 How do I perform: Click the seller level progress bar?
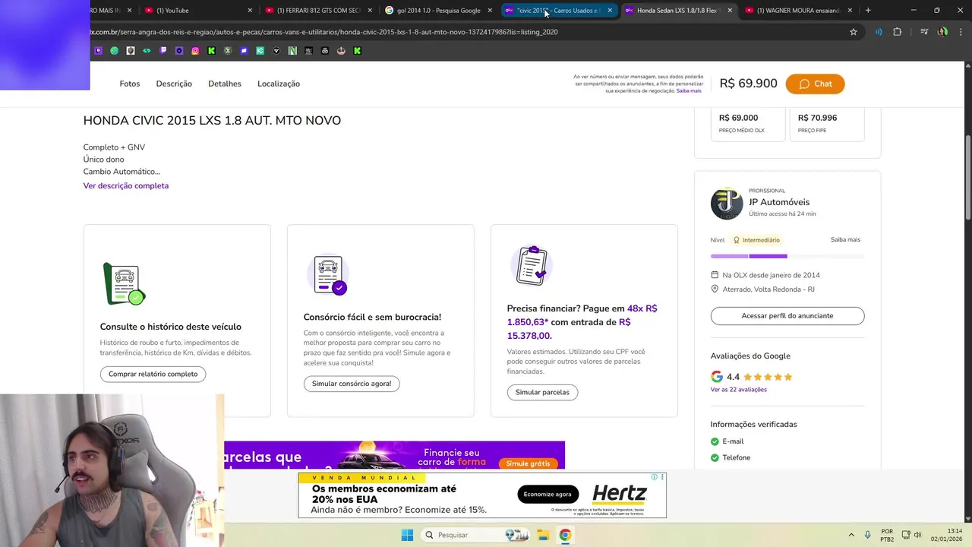coord(787,256)
